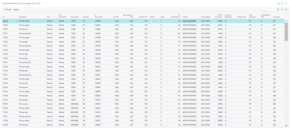Open the Nº column header menu

pyautogui.click(x=4, y=17)
